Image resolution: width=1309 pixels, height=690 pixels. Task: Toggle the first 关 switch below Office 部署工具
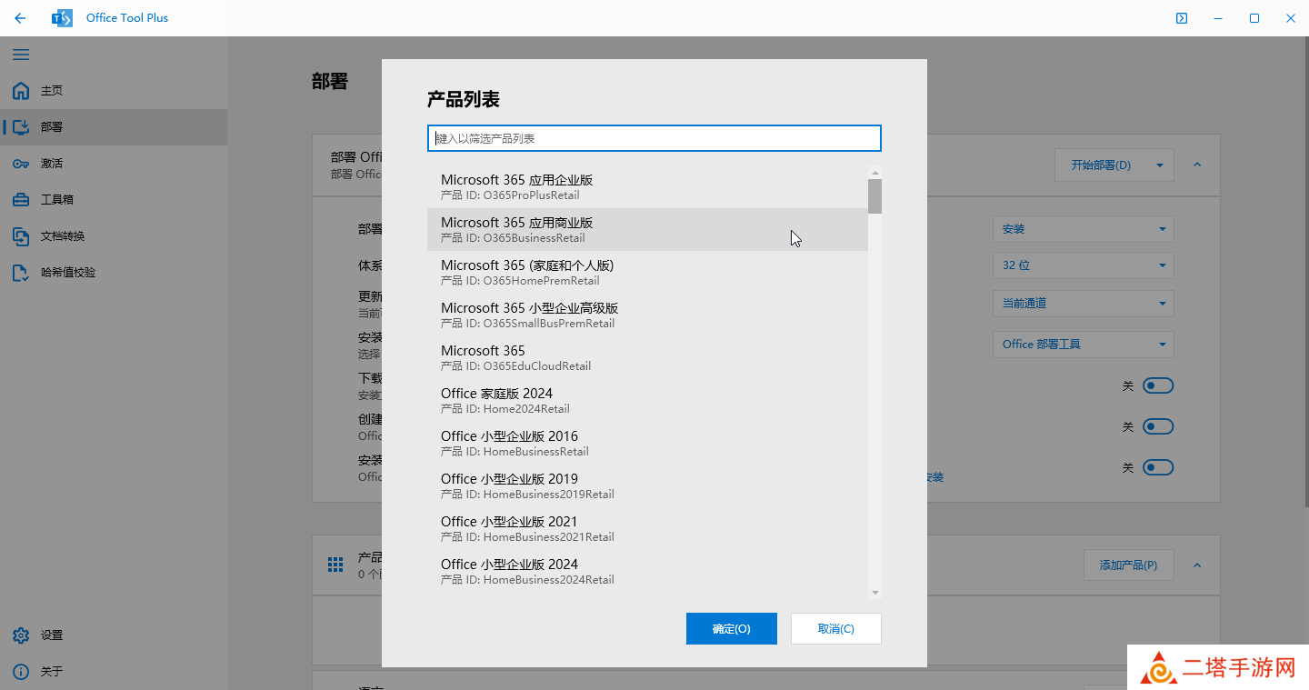point(1158,385)
